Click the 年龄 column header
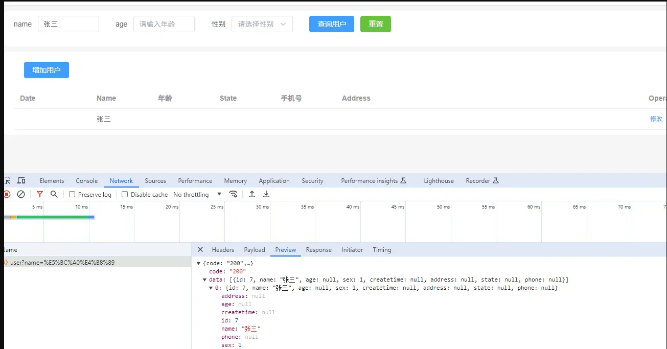The image size is (667, 349). coord(165,98)
